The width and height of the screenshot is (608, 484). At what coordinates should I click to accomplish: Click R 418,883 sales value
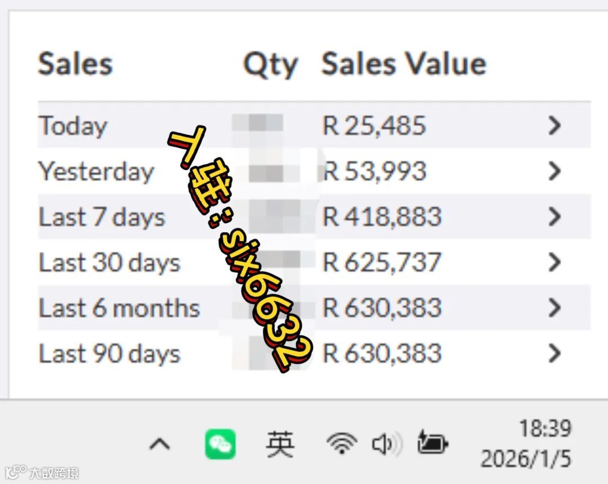(382, 216)
